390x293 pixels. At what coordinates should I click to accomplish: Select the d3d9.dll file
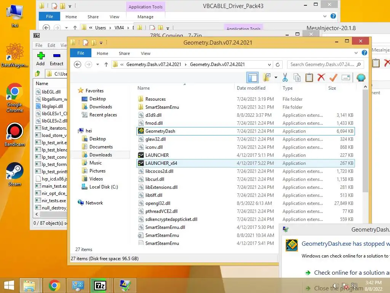(x=246, y=115)
